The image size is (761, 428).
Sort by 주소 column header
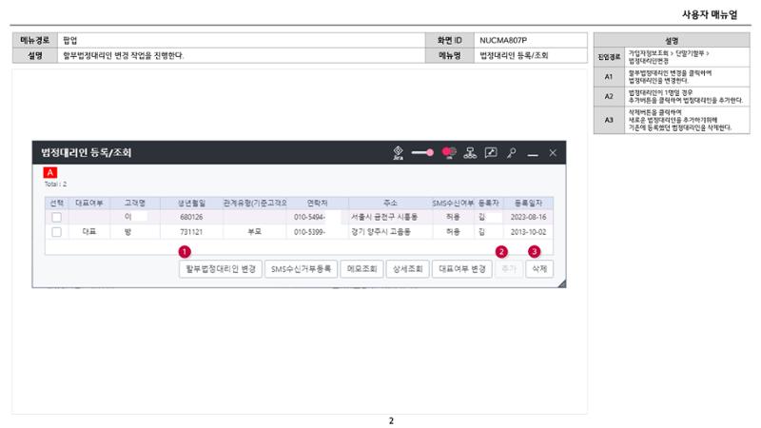390,203
